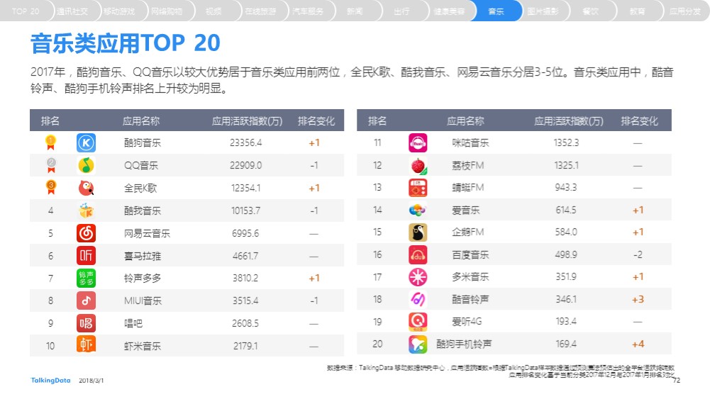Click the app name QQ音乐
The image size is (710, 399).
(141, 166)
